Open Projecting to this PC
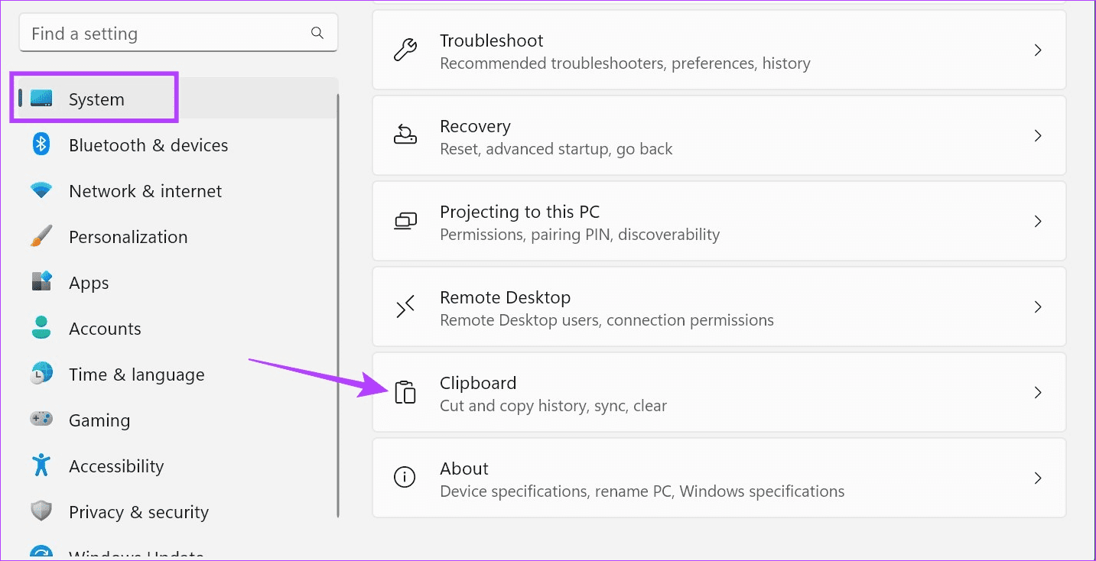 coord(719,222)
